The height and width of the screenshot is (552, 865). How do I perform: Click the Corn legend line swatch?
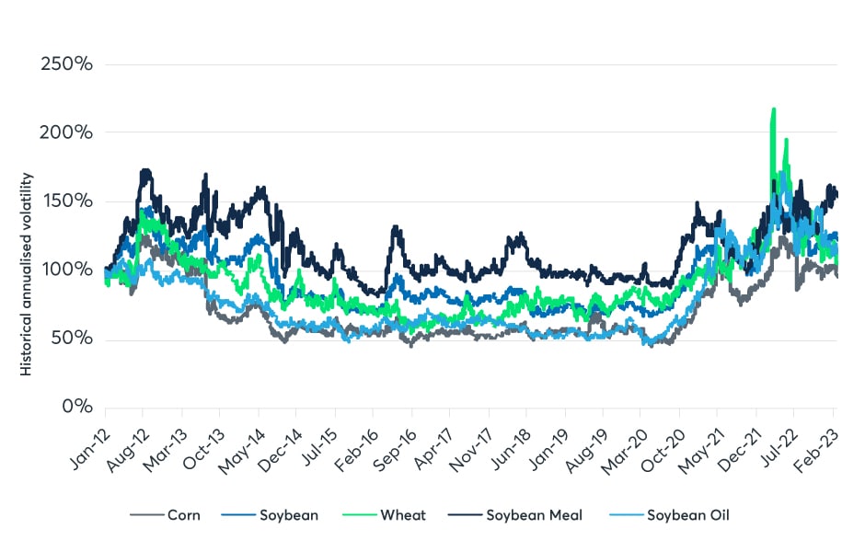146,516
